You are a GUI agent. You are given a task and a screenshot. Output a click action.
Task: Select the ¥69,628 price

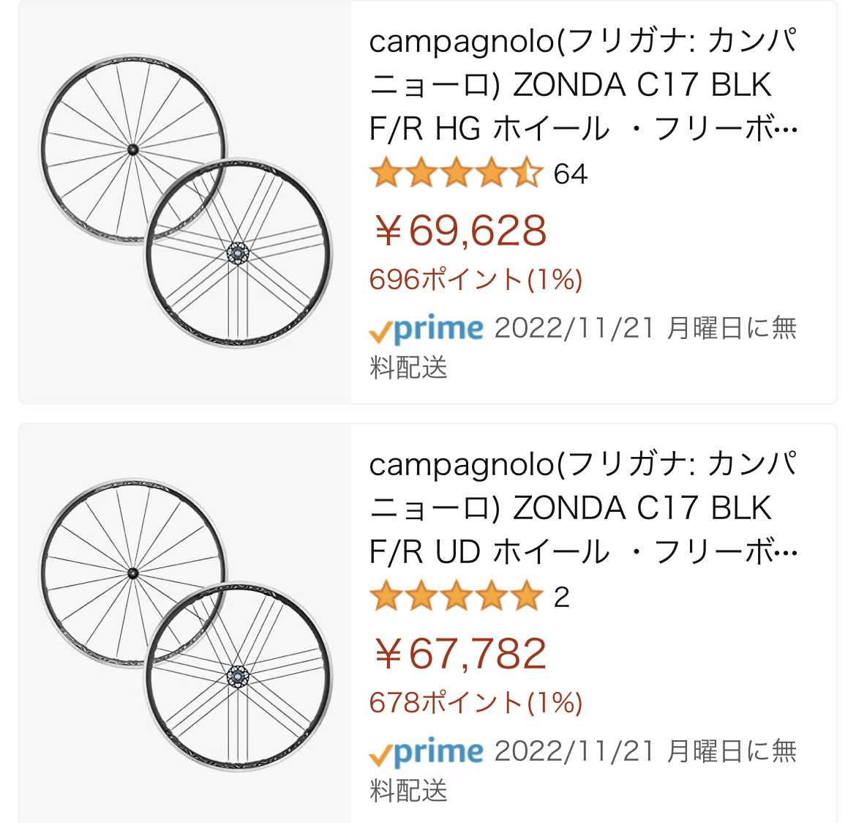tap(459, 231)
